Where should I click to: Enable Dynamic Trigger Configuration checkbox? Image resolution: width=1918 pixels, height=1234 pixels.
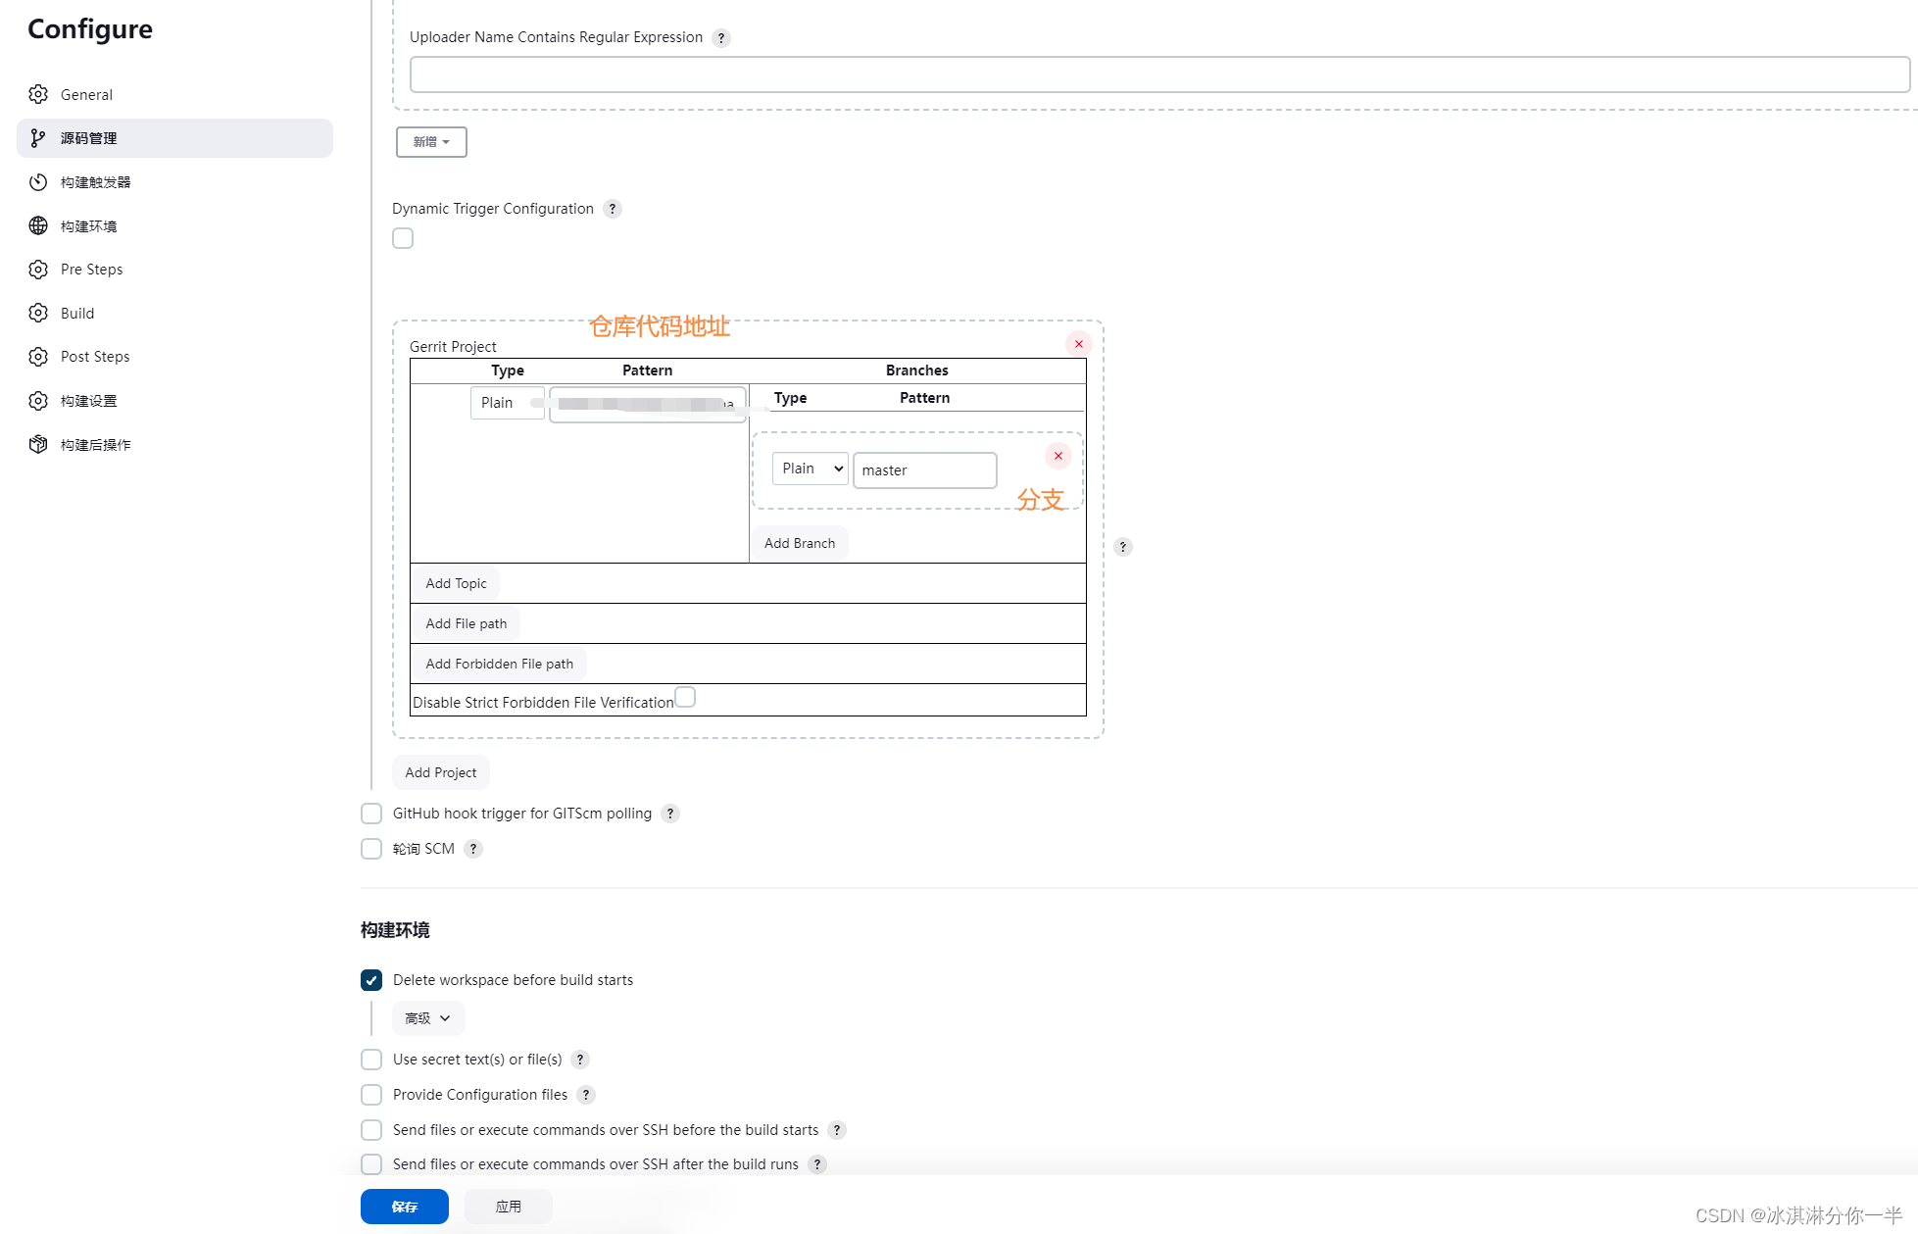(401, 239)
